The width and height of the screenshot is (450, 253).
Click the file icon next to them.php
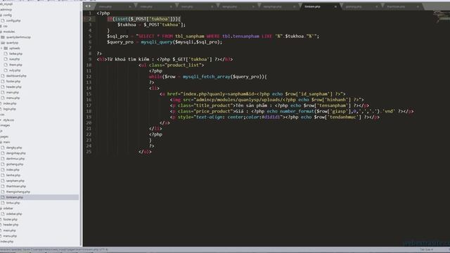click(6, 65)
